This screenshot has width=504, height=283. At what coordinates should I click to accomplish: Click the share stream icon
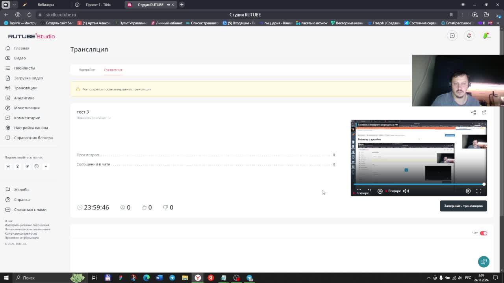(473, 112)
